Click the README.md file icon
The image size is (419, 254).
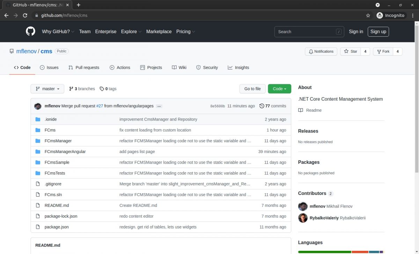pyautogui.click(x=38, y=205)
